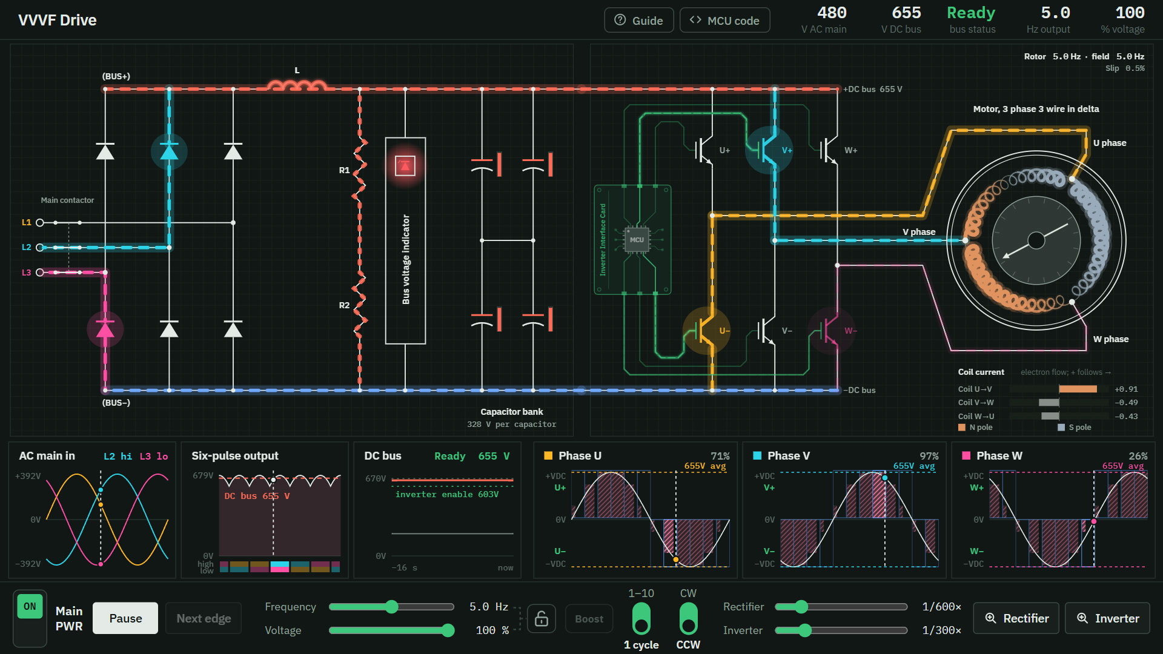Click the L3 input terminal
Image resolution: width=1163 pixels, height=654 pixels.
[40, 272]
